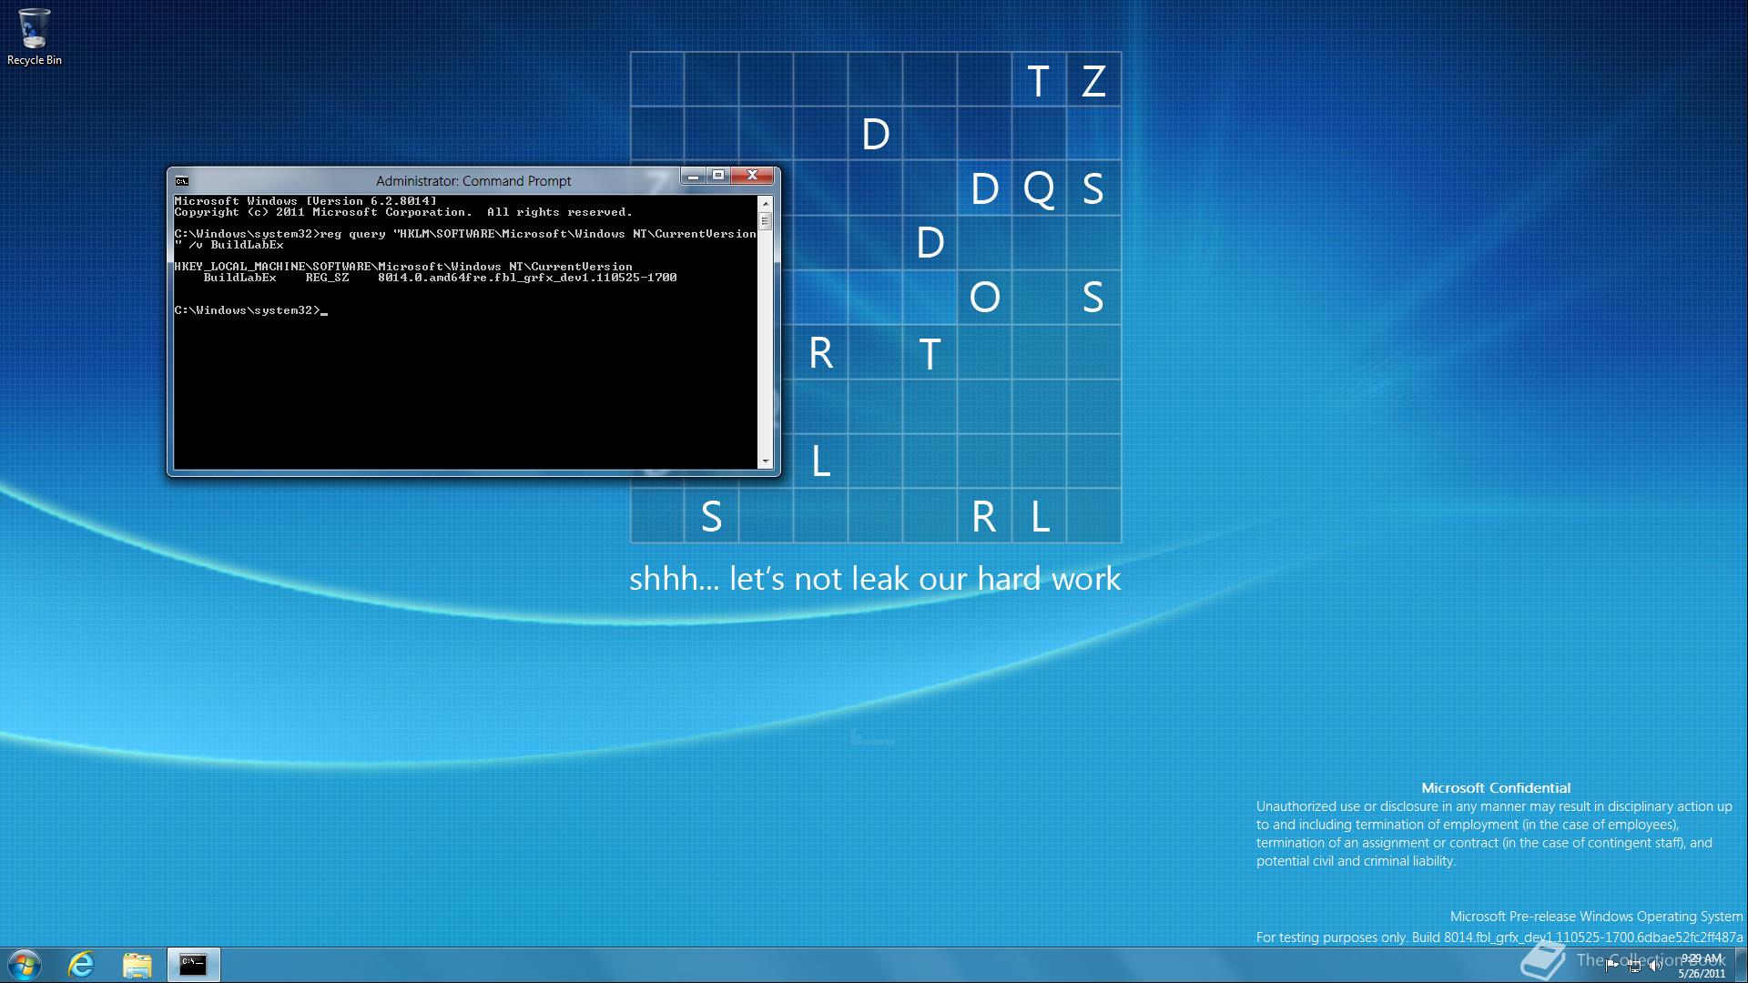
Task: Select the Command Prompt taskbar button
Action: (194, 964)
